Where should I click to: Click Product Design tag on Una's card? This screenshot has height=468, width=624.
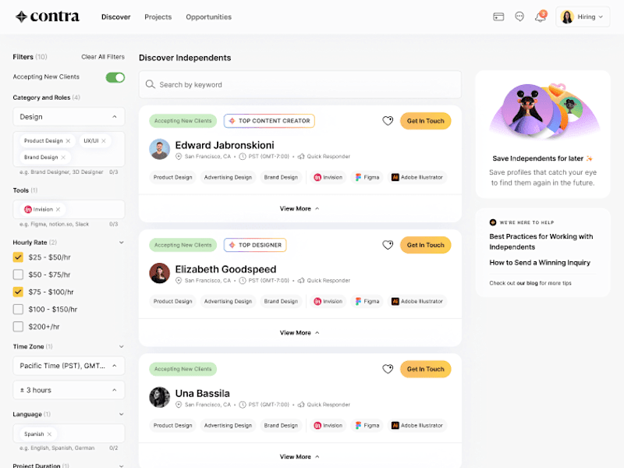click(x=172, y=425)
